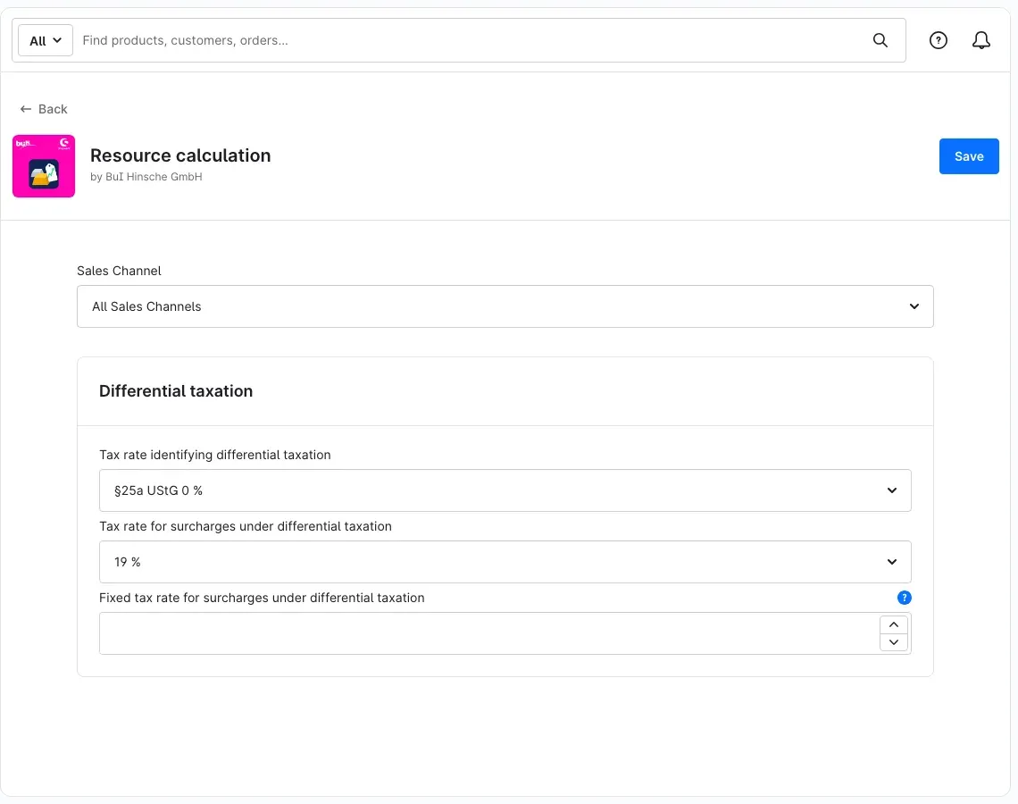The image size is (1018, 804).
Task: Click the search magnifier icon
Action: click(x=880, y=40)
